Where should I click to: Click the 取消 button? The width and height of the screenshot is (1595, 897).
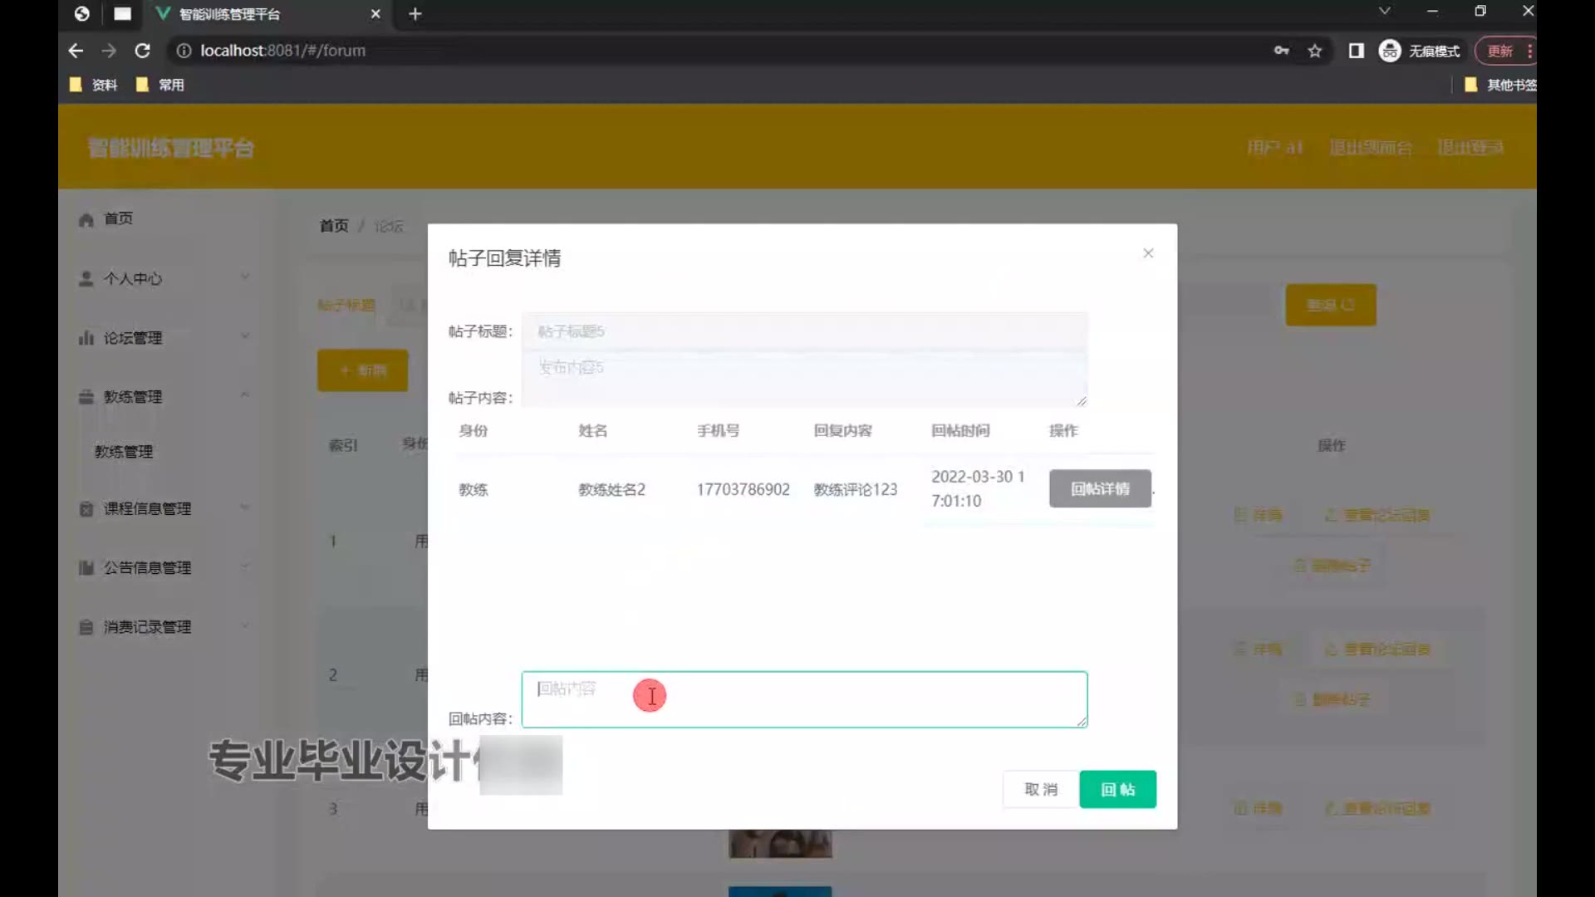click(1040, 789)
